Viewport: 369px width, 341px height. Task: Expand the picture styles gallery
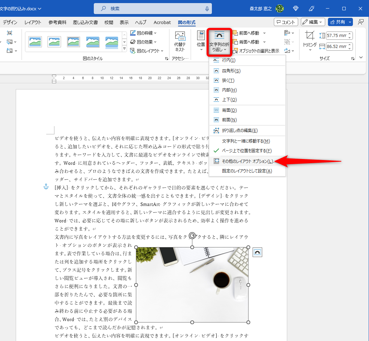[x=124, y=49]
